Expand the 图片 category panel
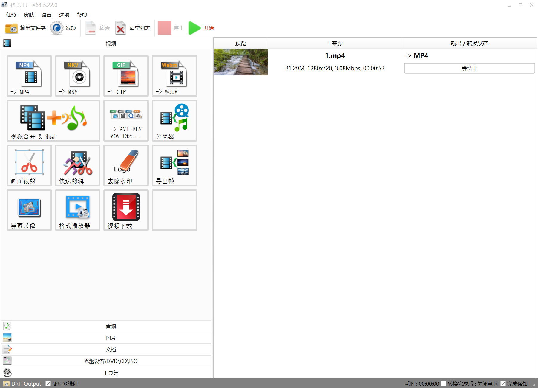The width and height of the screenshot is (538, 388). [x=106, y=338]
